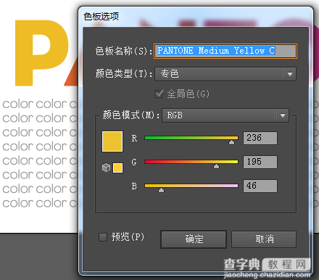Click the large yellow color preview swatch
The height and width of the screenshot is (280, 319).
point(112,141)
